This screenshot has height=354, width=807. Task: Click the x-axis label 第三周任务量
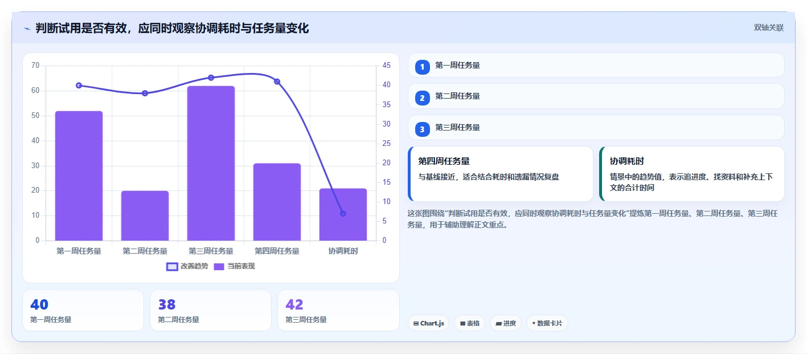click(x=211, y=251)
